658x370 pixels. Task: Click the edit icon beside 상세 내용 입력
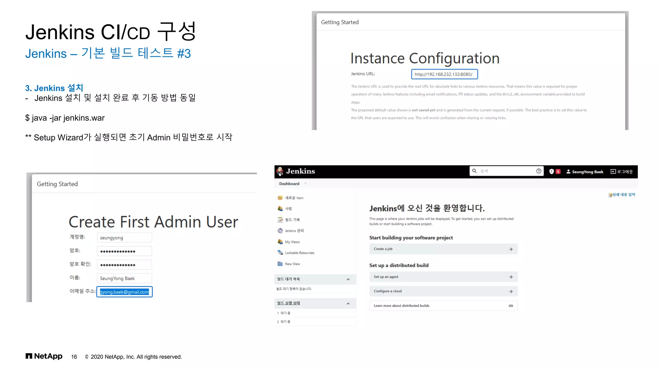coord(610,195)
